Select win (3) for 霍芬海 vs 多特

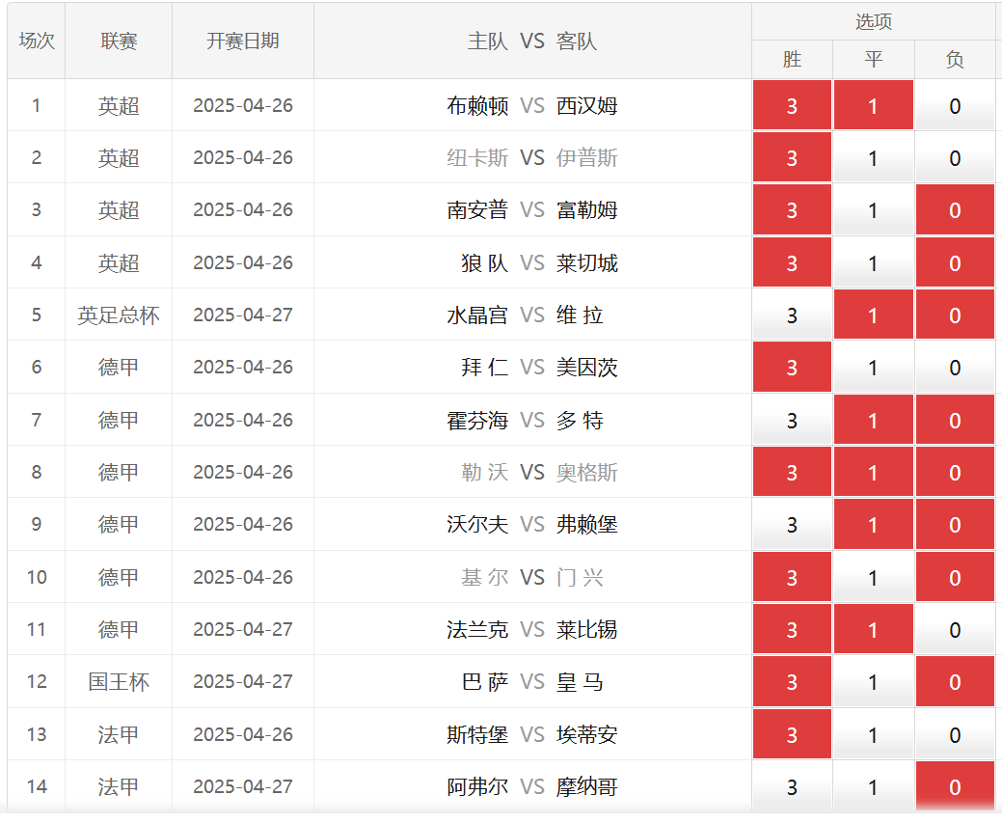pyautogui.click(x=792, y=421)
